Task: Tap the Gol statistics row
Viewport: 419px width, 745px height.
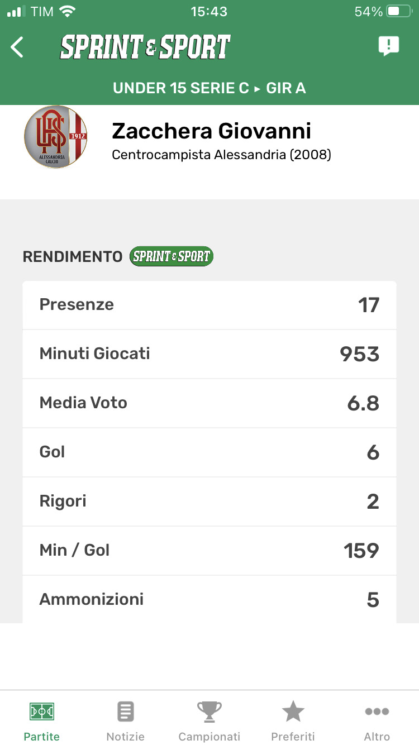Action: pos(209,452)
